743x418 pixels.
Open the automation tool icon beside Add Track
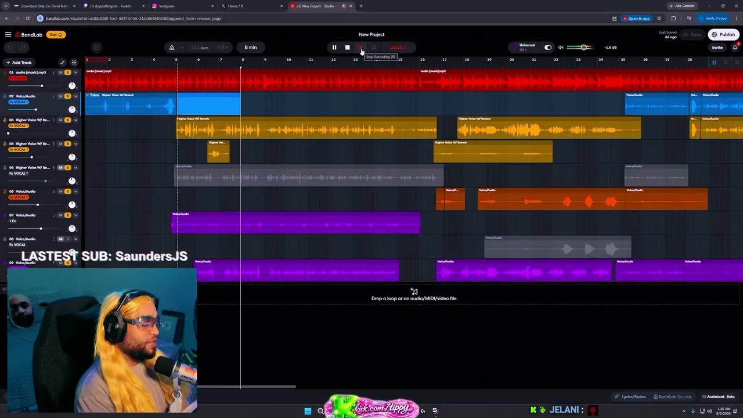tap(63, 63)
